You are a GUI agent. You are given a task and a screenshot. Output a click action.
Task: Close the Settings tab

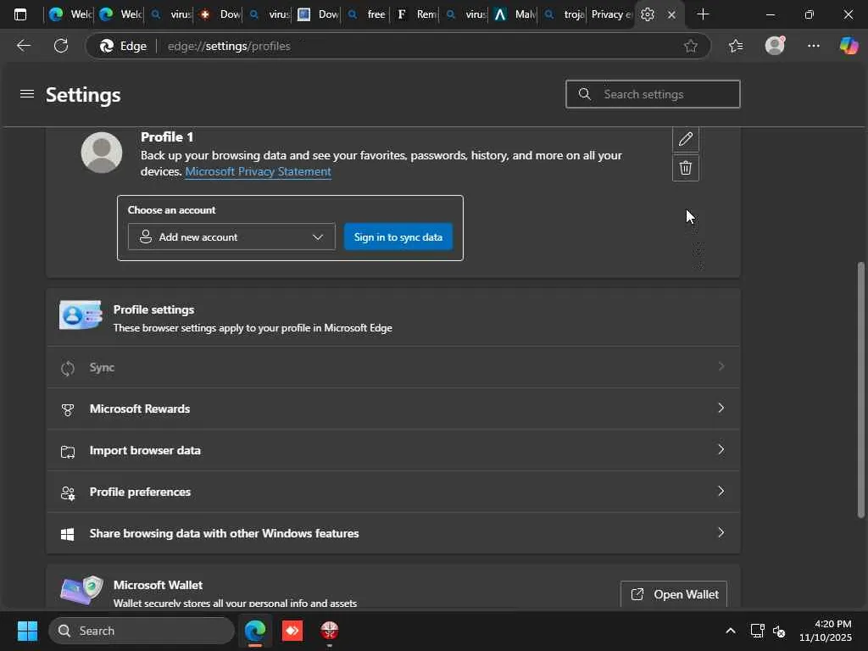coord(671,15)
